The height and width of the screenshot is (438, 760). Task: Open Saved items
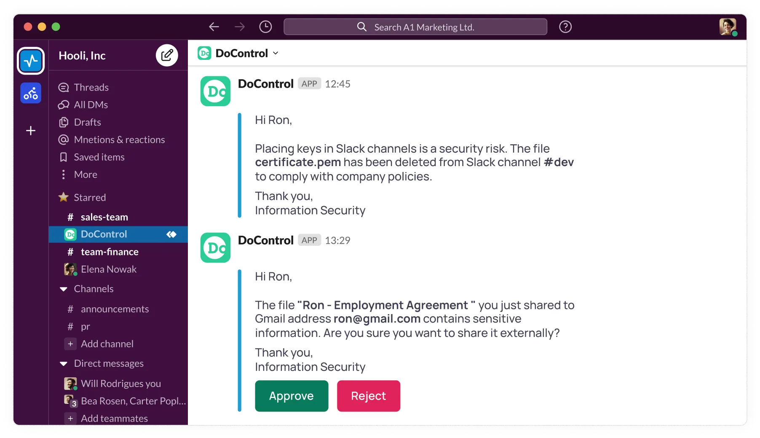point(99,157)
